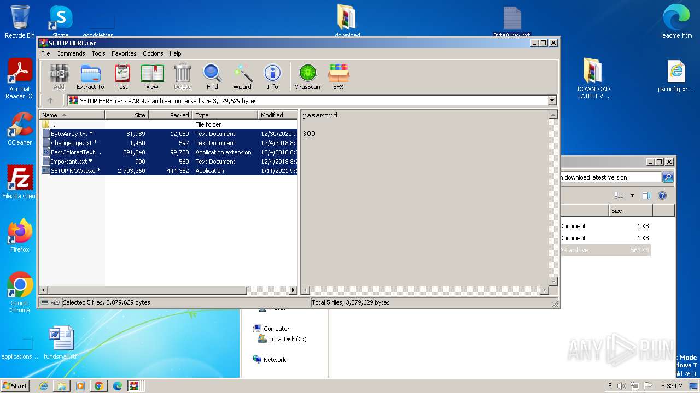The width and height of the screenshot is (700, 393).
Task: Toggle the preview pane in Explorer window
Action: point(647,195)
